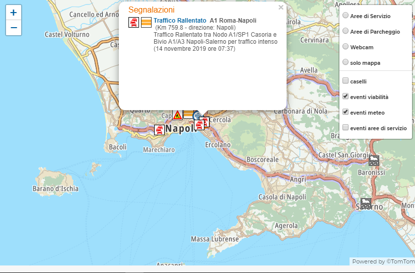Uncheck the eventi meteo checkbox
The height and width of the screenshot is (273, 415).
point(345,112)
